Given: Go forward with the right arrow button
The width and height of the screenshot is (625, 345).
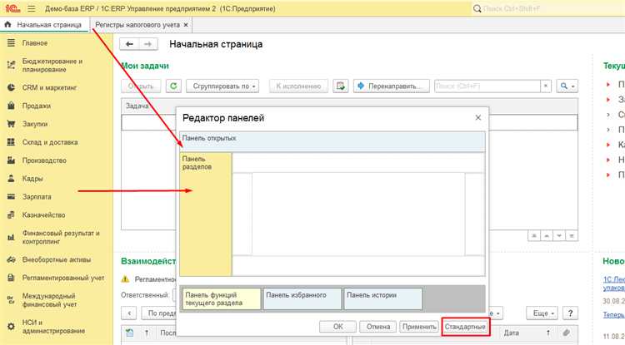Looking at the screenshot, I should (x=147, y=44).
